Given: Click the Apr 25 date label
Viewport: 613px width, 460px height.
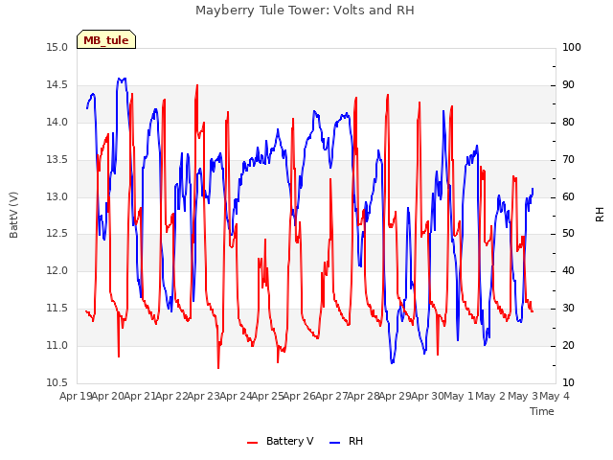Looking at the screenshot, I should tap(267, 397).
